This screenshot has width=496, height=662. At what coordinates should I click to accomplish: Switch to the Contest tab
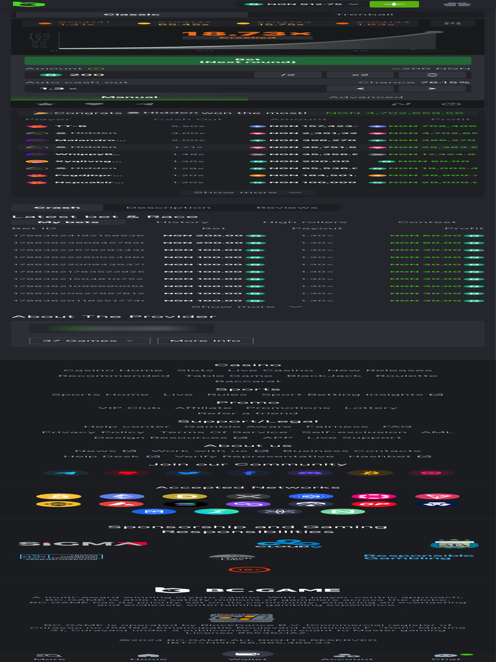(x=427, y=222)
